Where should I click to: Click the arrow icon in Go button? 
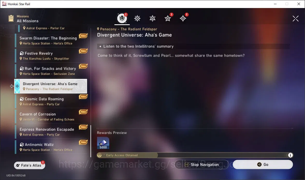tap(259, 164)
